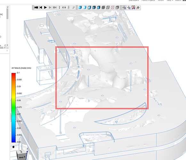Switch to feature-edge outline cube display
186x160 pixels.
click(x=117, y=7)
